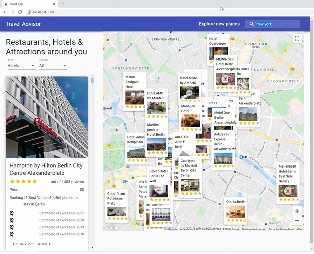
Task: Open the hotel WEBSITE link
Action: click(44, 244)
